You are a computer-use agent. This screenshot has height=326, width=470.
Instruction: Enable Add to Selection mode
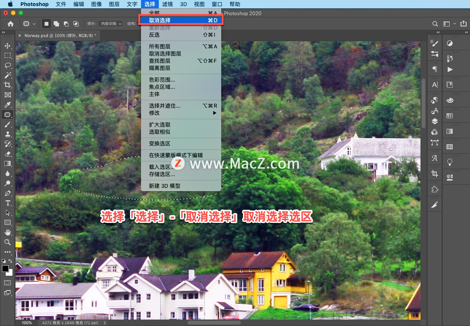(x=56, y=23)
